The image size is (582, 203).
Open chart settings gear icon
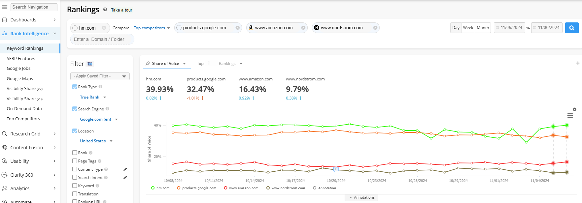click(574, 109)
